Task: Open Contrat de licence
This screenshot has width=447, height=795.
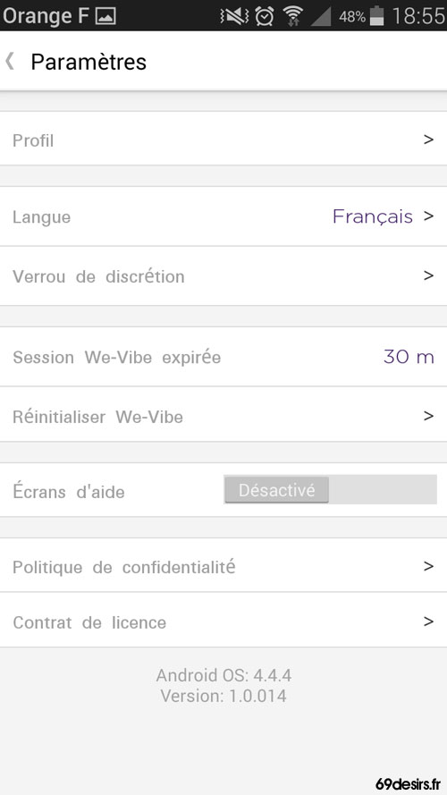Action: (x=223, y=620)
